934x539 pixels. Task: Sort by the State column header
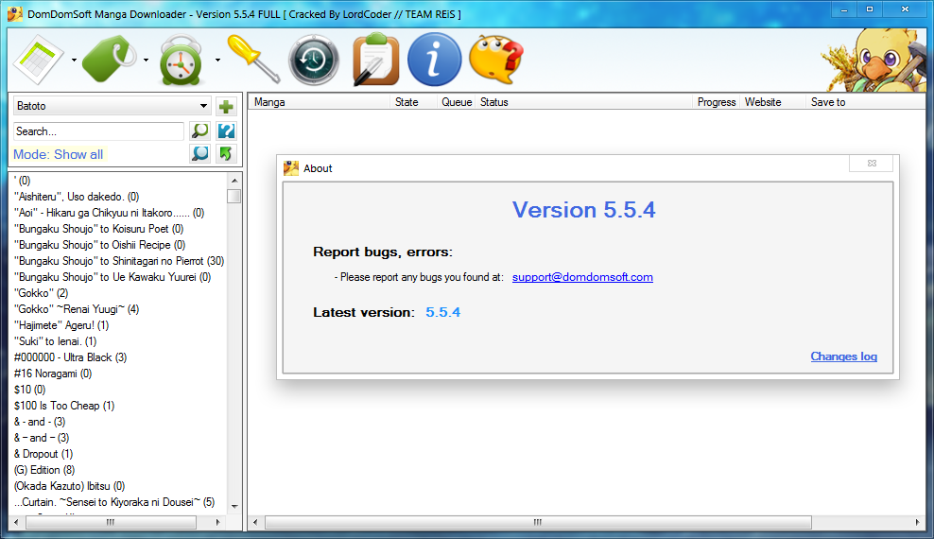pos(413,102)
